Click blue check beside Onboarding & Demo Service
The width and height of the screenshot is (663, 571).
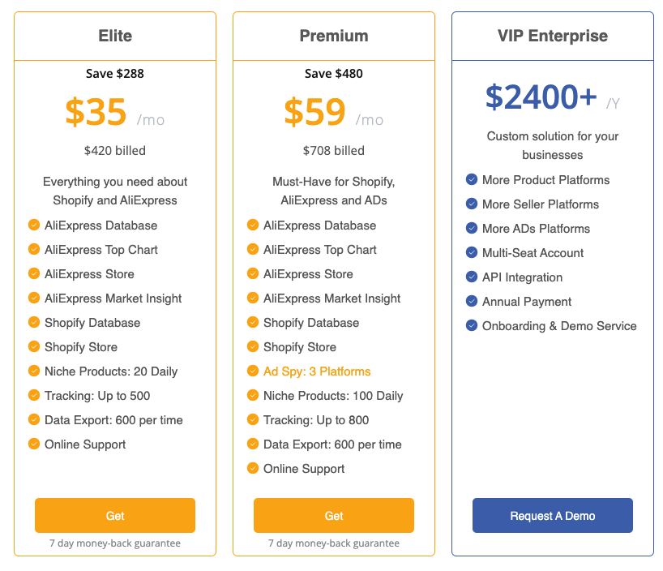(x=472, y=326)
